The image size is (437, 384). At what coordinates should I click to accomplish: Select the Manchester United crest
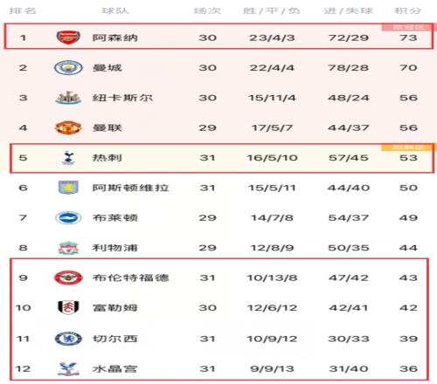tap(68, 127)
